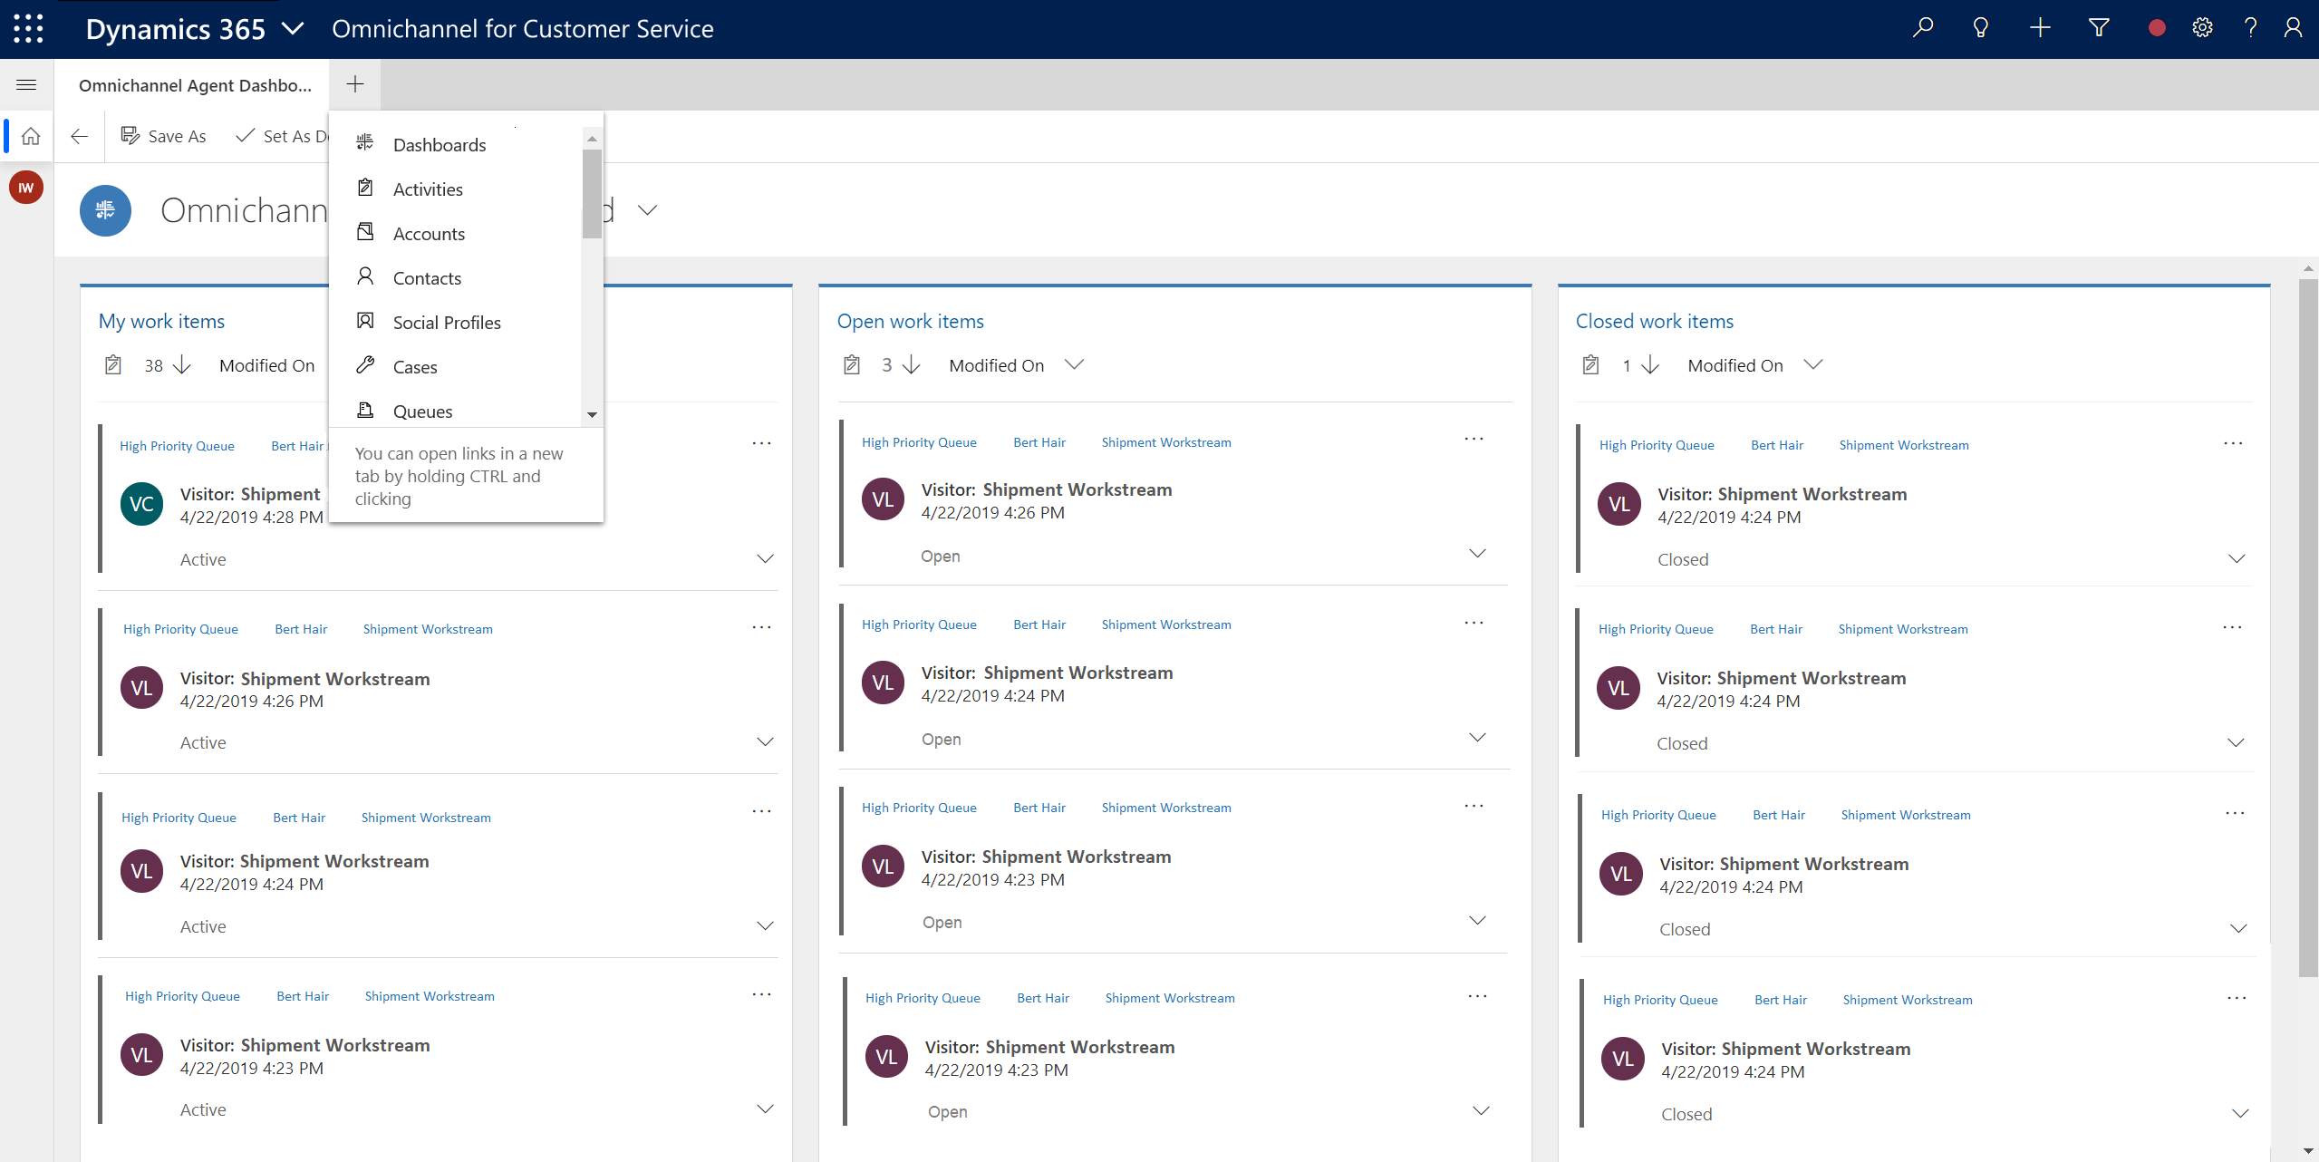Click the Social Profiles icon in navigation menu

pyautogui.click(x=366, y=320)
